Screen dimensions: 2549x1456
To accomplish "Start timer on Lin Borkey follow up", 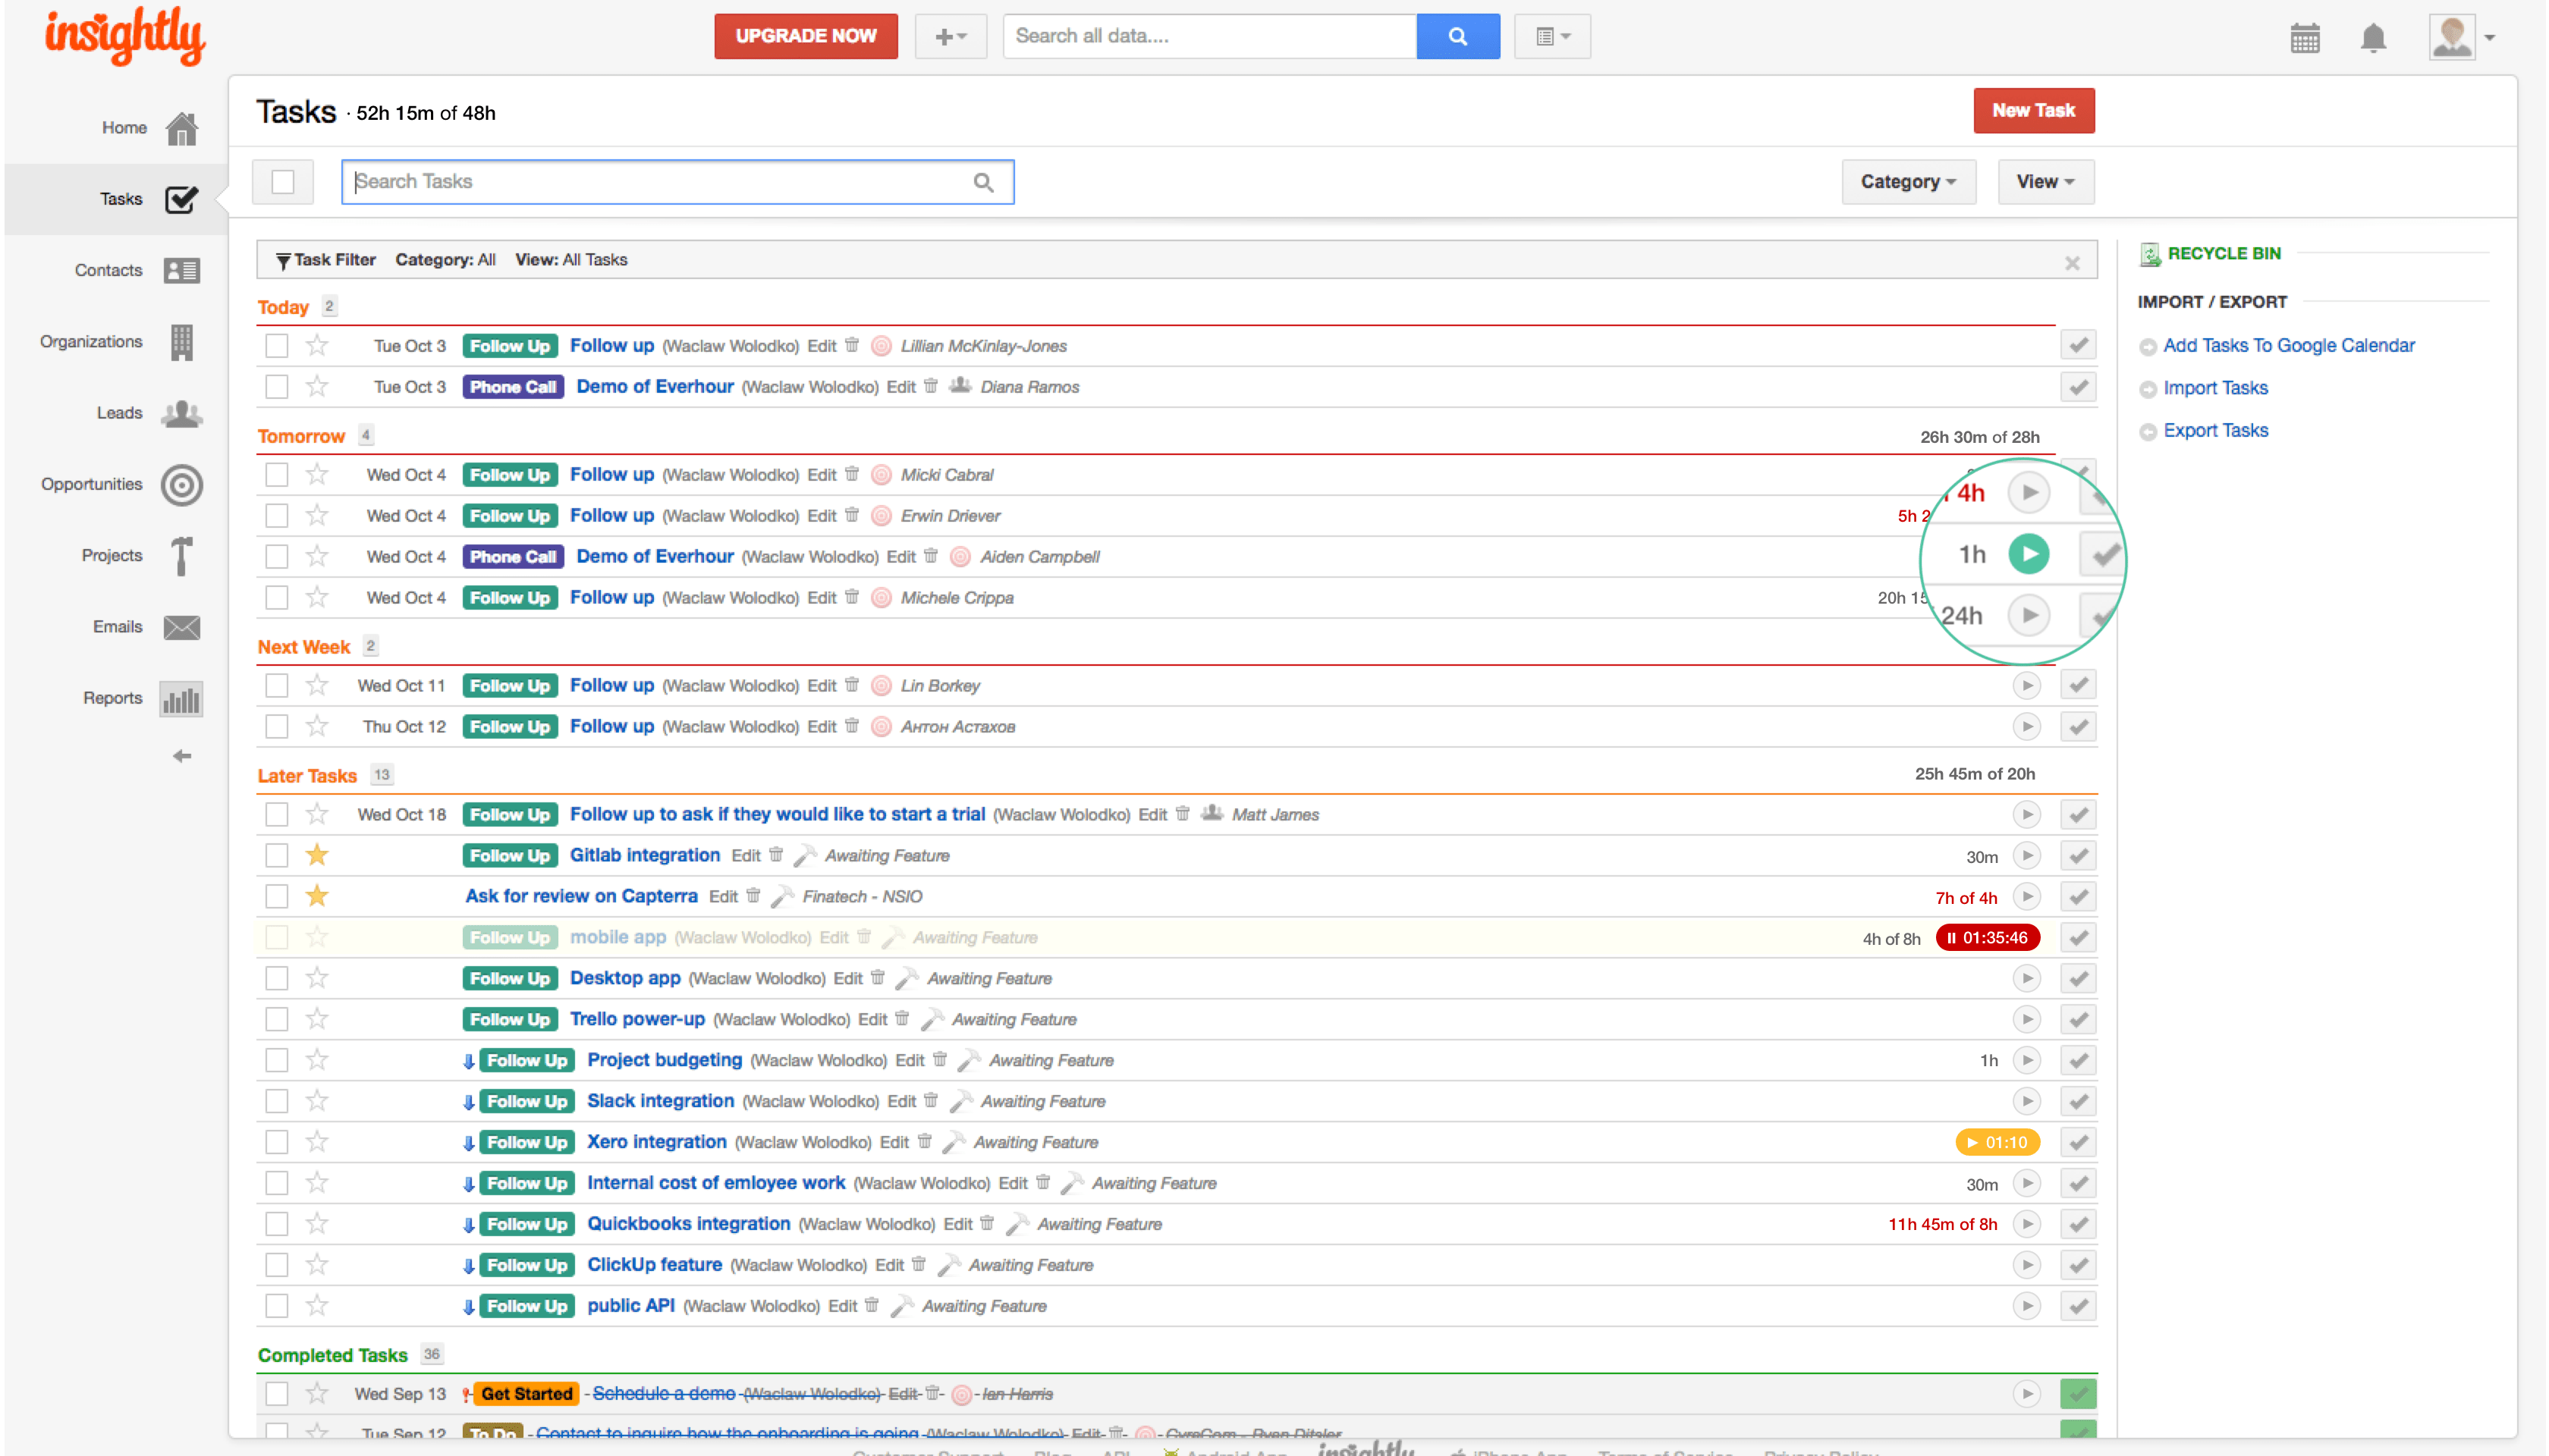I will pos(2026,685).
